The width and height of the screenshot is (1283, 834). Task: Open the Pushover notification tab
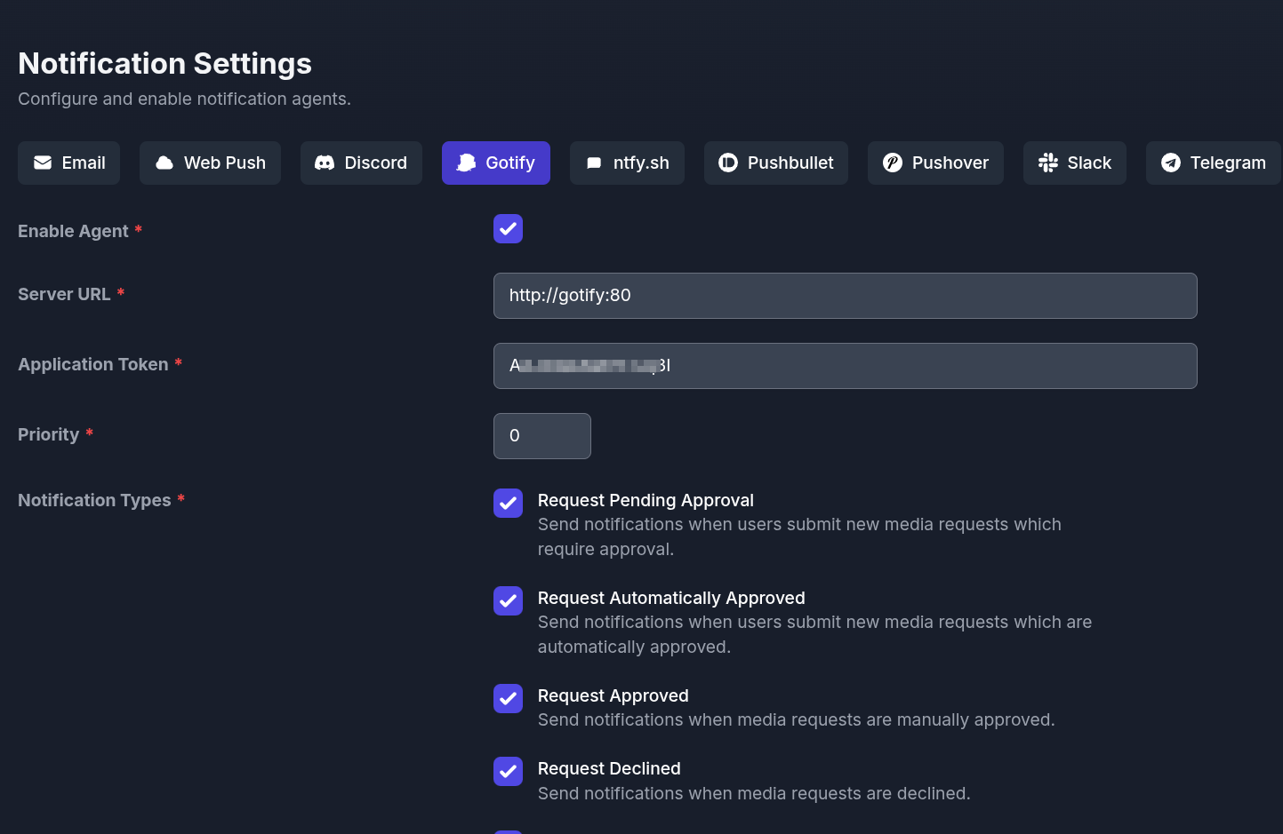click(935, 163)
